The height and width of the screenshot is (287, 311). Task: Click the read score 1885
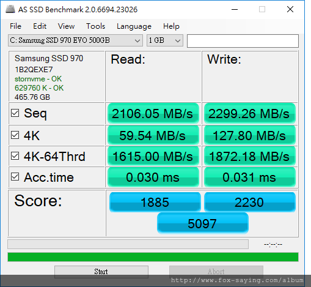tap(155, 202)
